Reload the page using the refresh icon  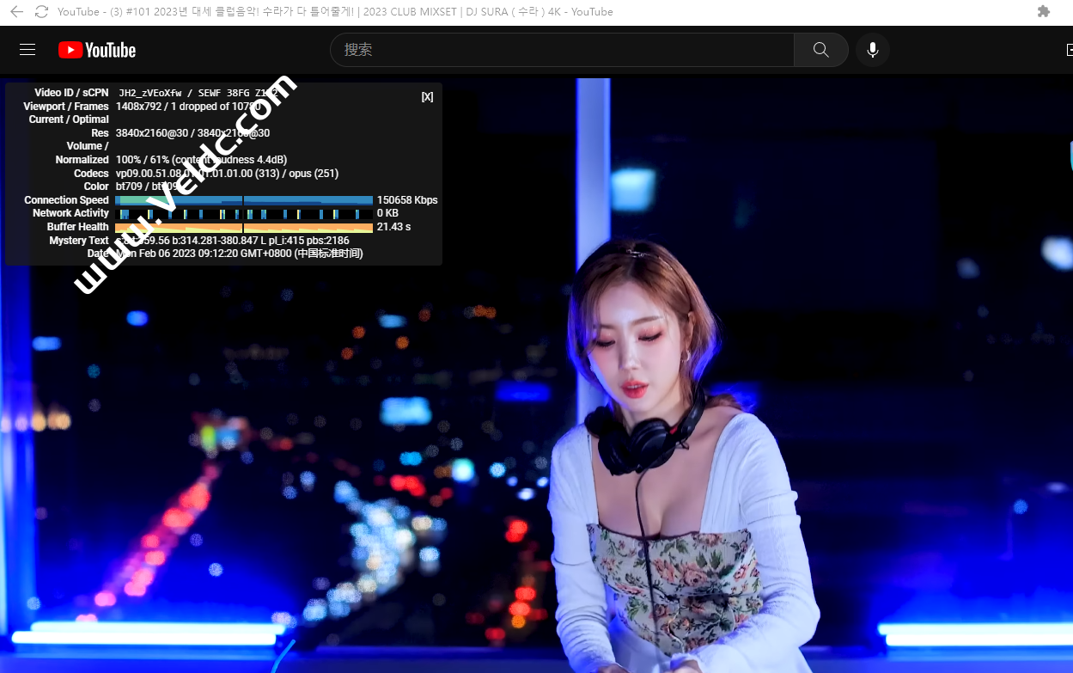click(x=41, y=12)
